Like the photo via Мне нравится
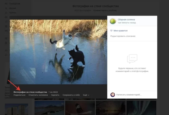The image size is (169, 115). click(x=120, y=31)
